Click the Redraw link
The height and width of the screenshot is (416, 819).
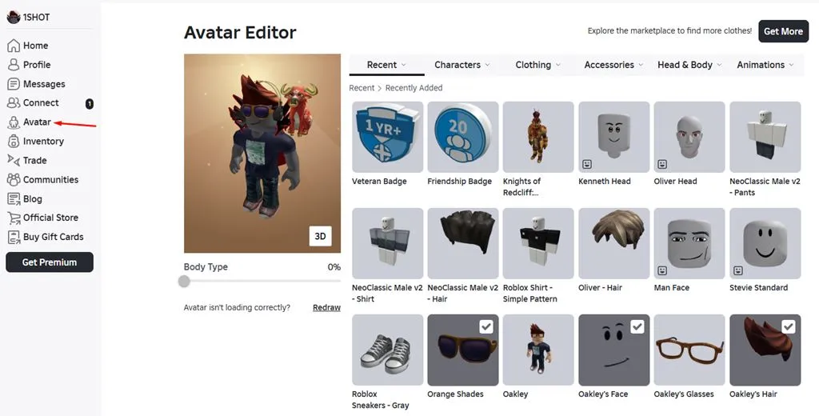coord(326,307)
